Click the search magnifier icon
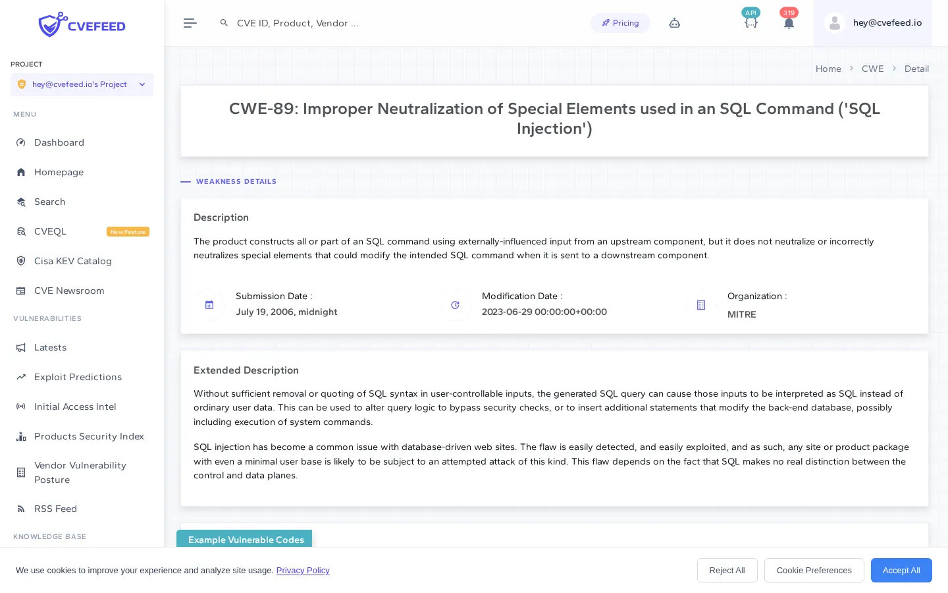948x593 pixels. click(x=224, y=22)
